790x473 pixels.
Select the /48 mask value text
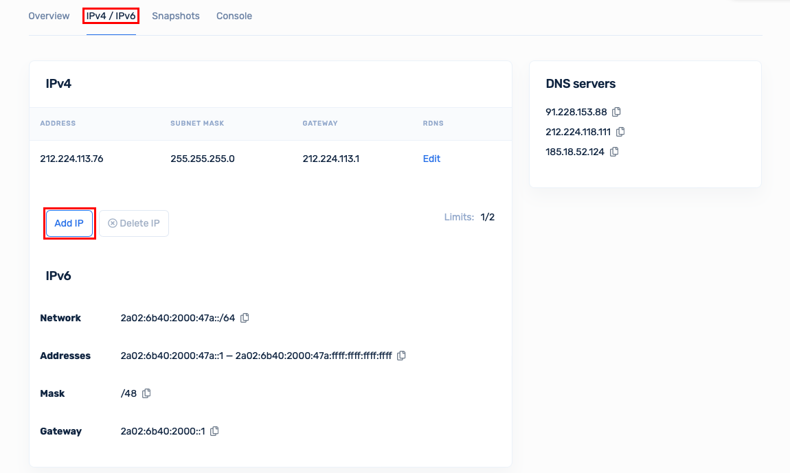[128, 393]
